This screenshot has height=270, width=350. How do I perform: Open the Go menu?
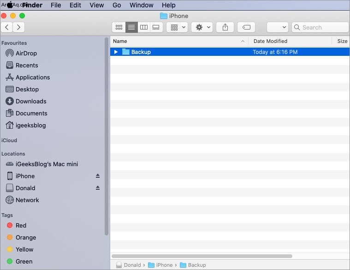(117, 5)
